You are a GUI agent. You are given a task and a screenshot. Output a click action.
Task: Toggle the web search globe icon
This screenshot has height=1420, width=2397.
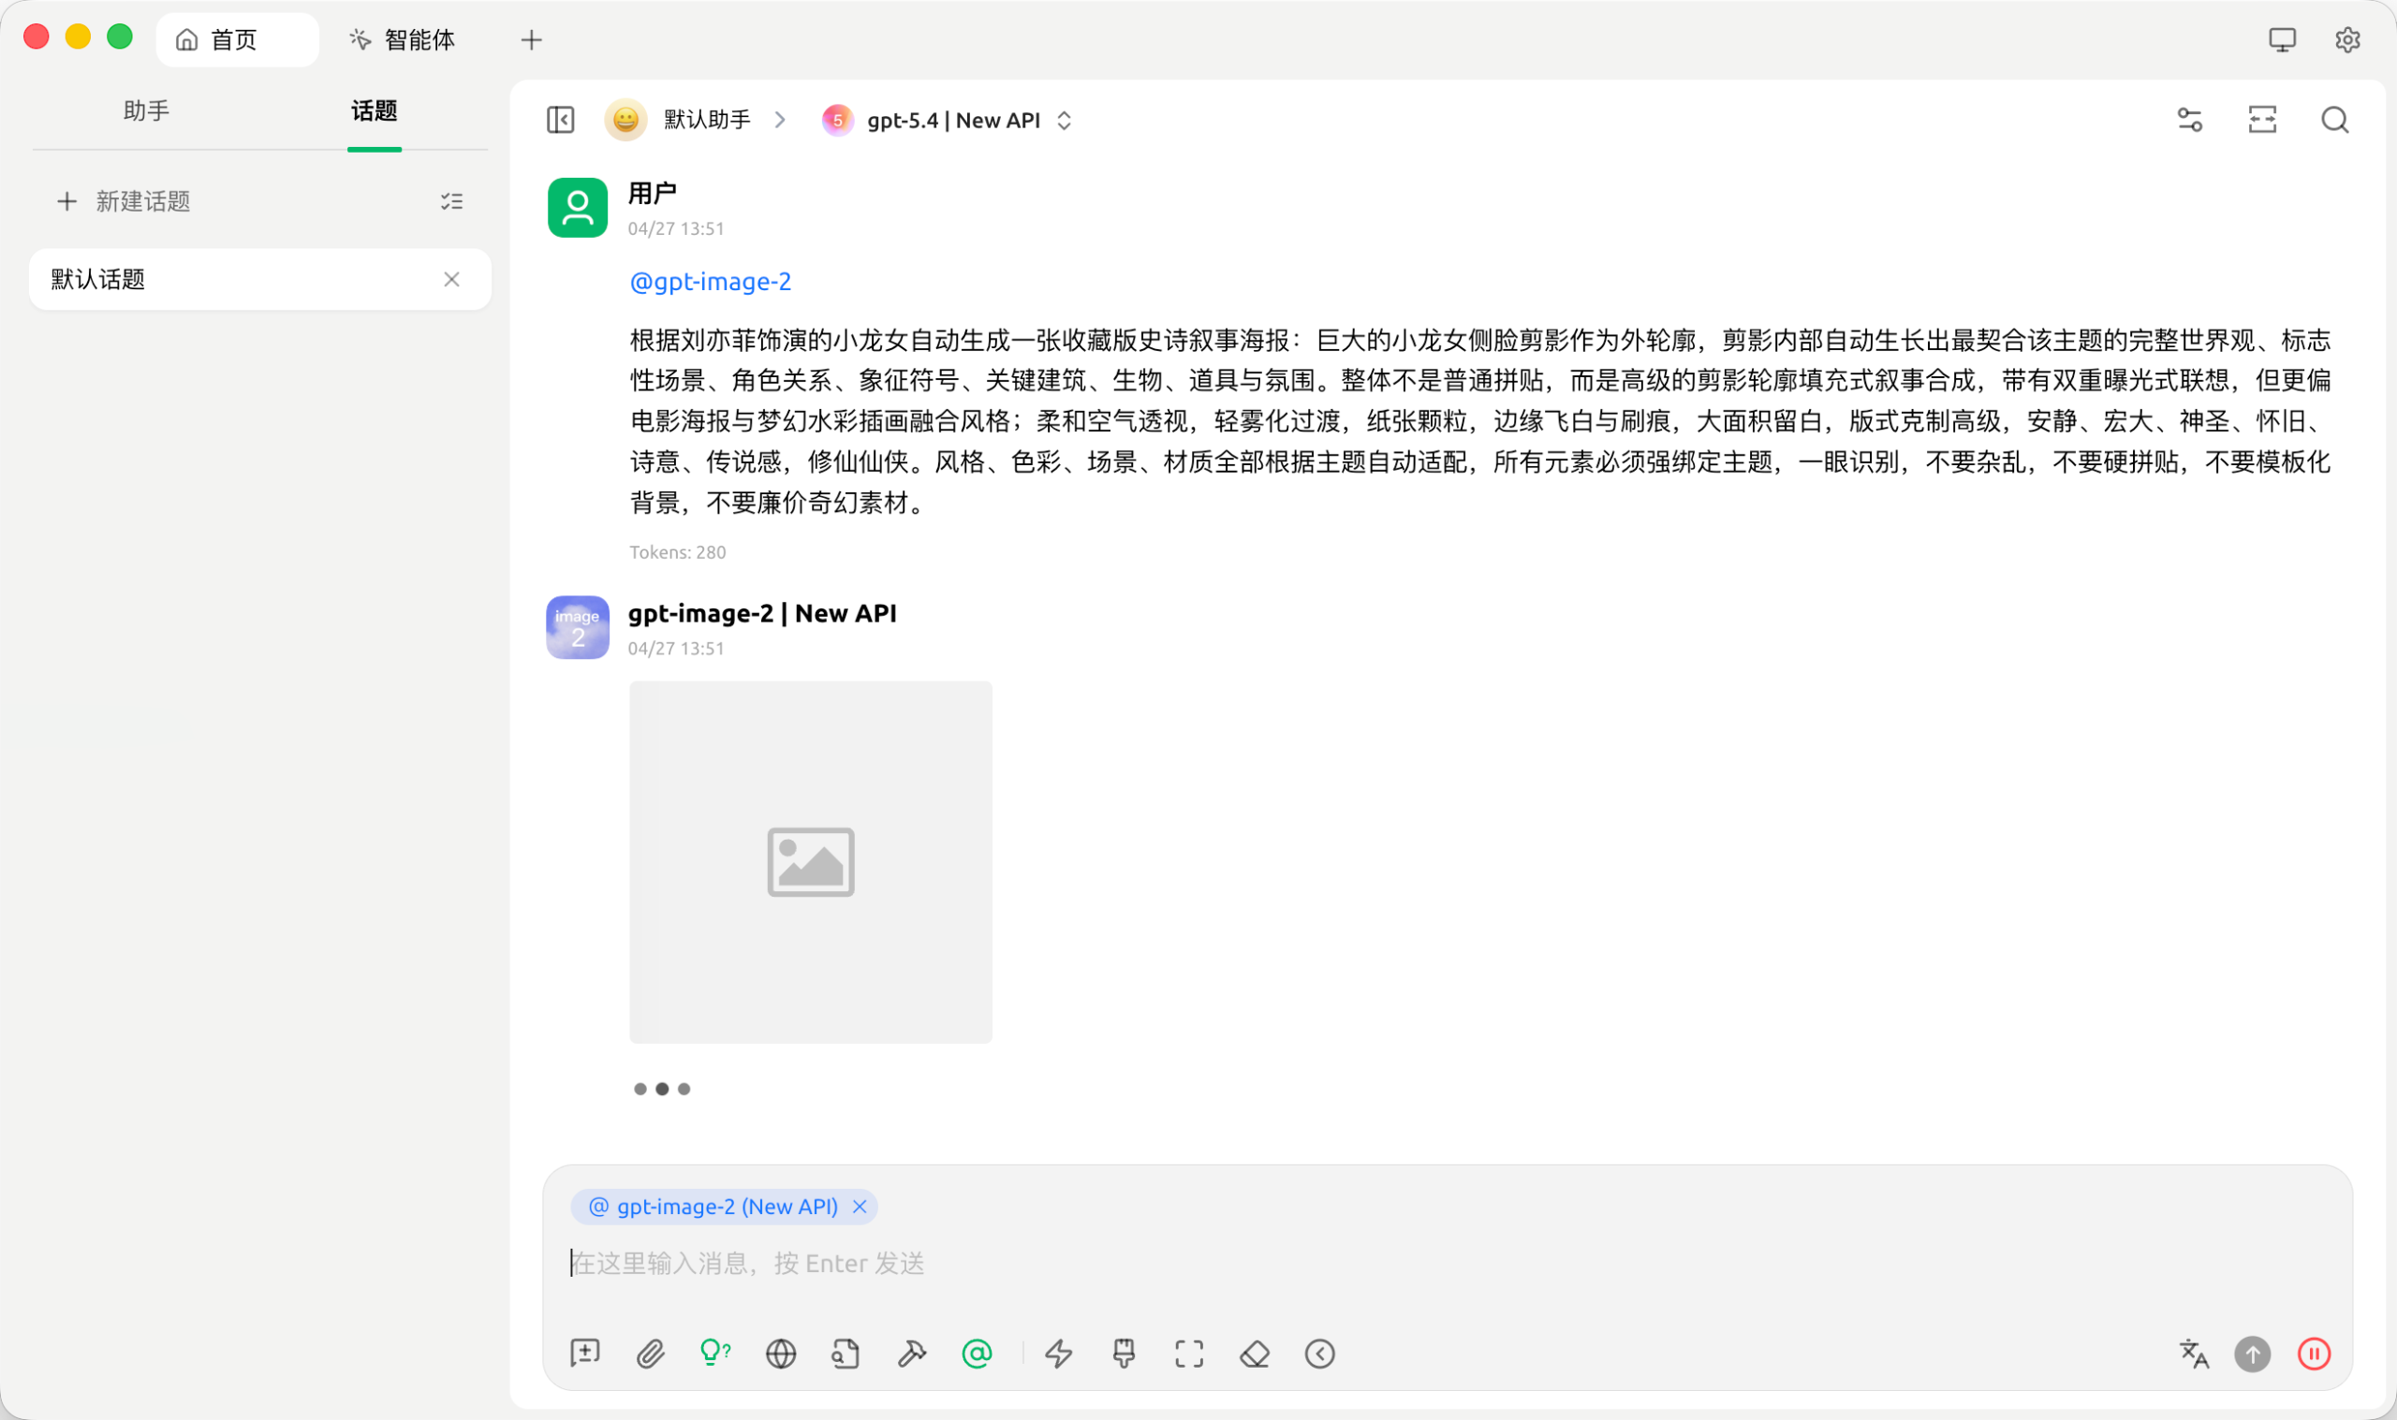[x=781, y=1353]
